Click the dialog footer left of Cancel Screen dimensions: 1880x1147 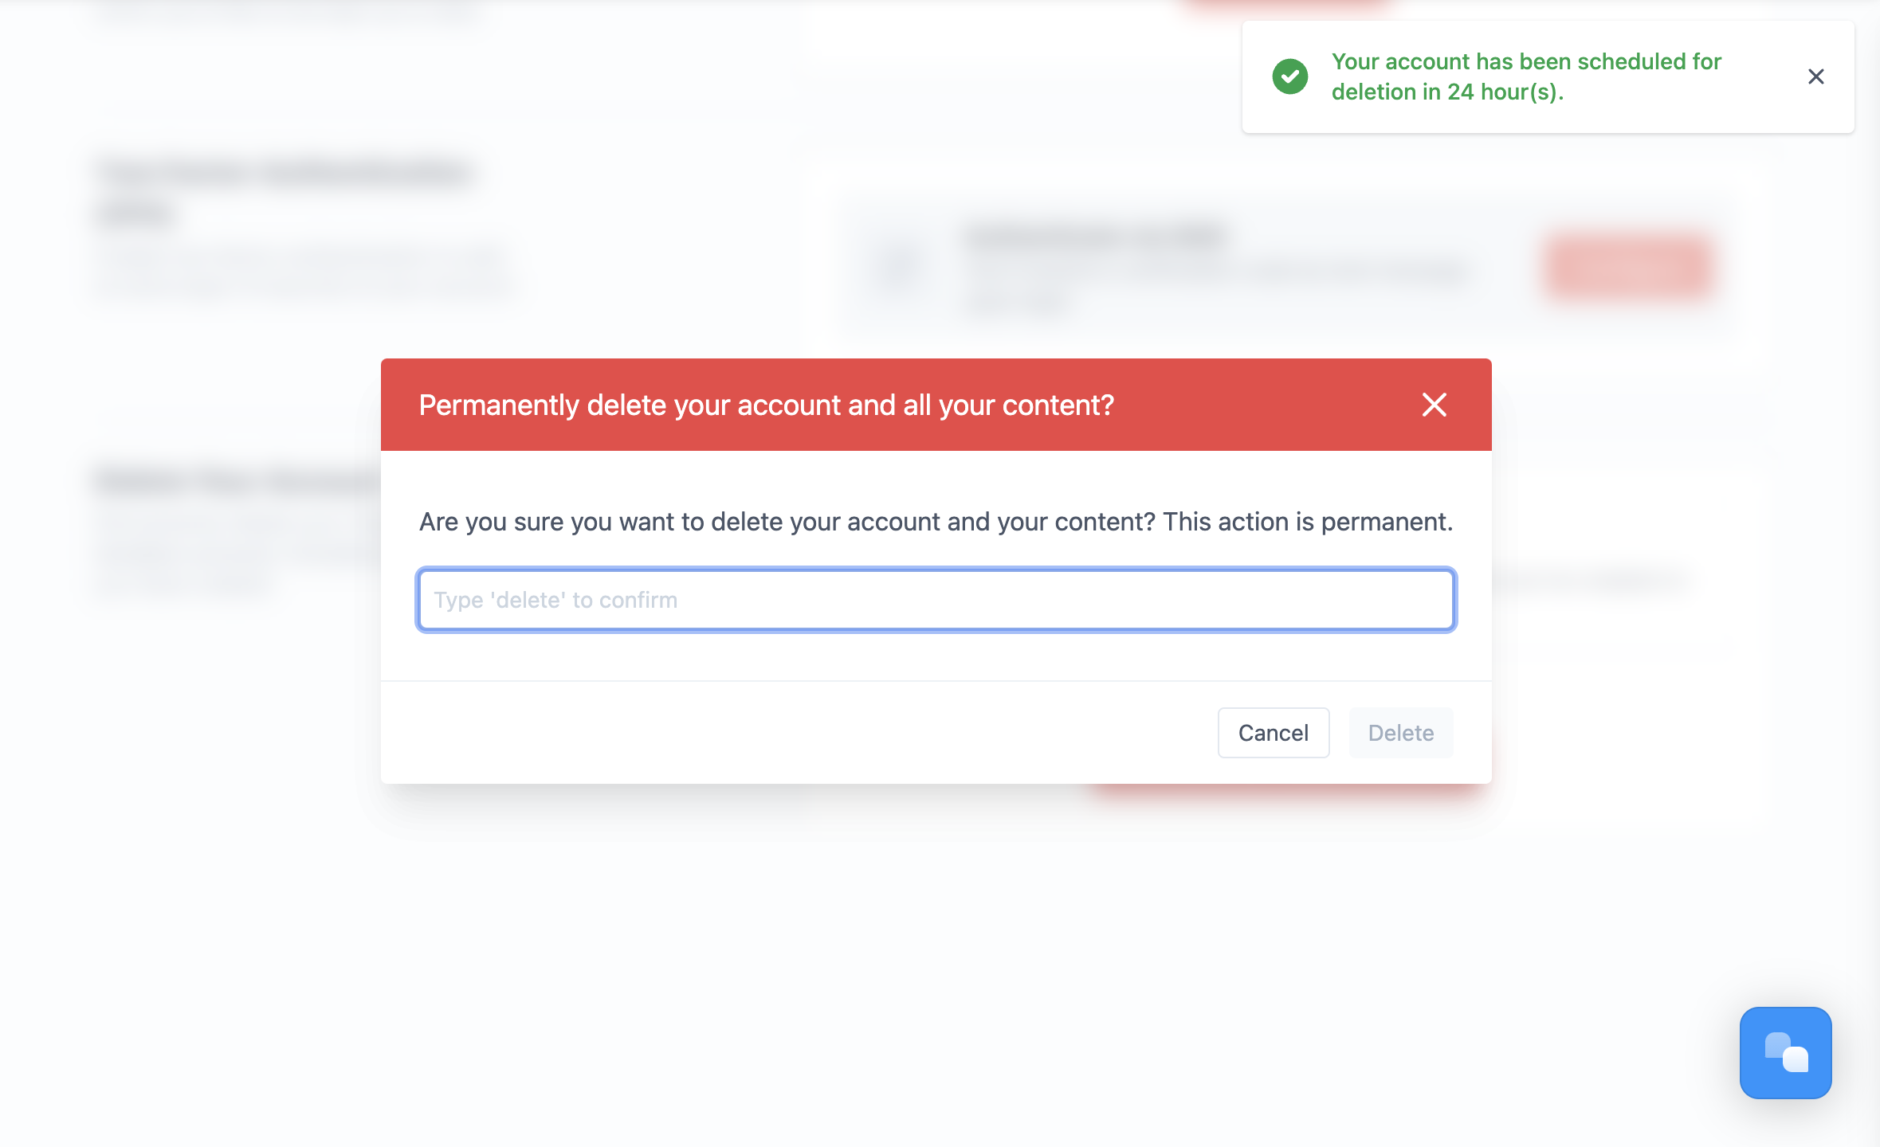click(x=797, y=733)
